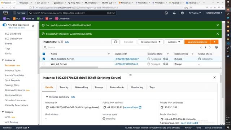Refresh the instances list
The image size is (231, 130).
tap(115, 42)
